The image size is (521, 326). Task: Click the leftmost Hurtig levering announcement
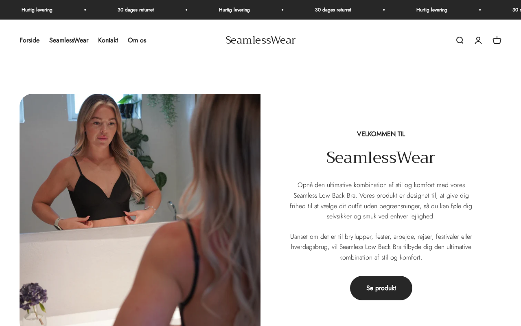37,10
